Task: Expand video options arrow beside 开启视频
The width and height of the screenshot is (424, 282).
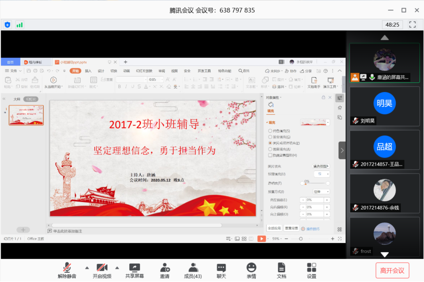Action: pyautogui.click(x=117, y=268)
